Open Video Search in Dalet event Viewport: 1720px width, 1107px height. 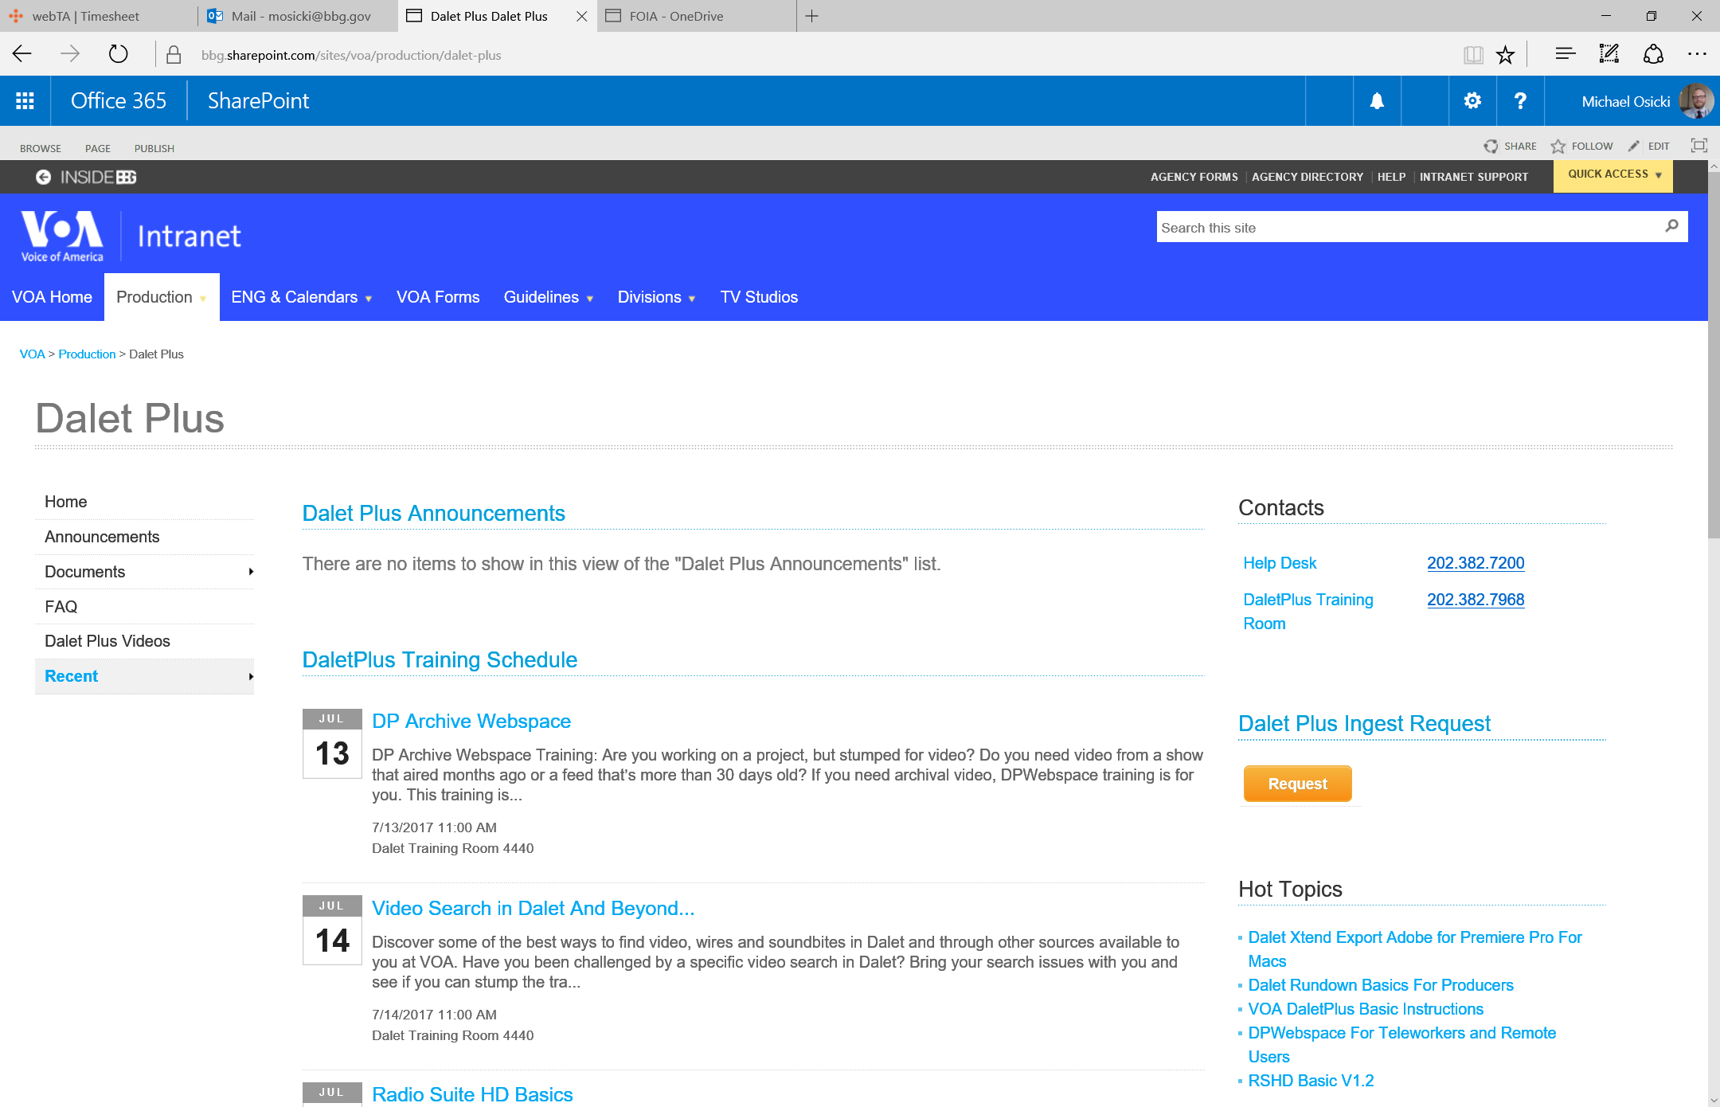[534, 908]
